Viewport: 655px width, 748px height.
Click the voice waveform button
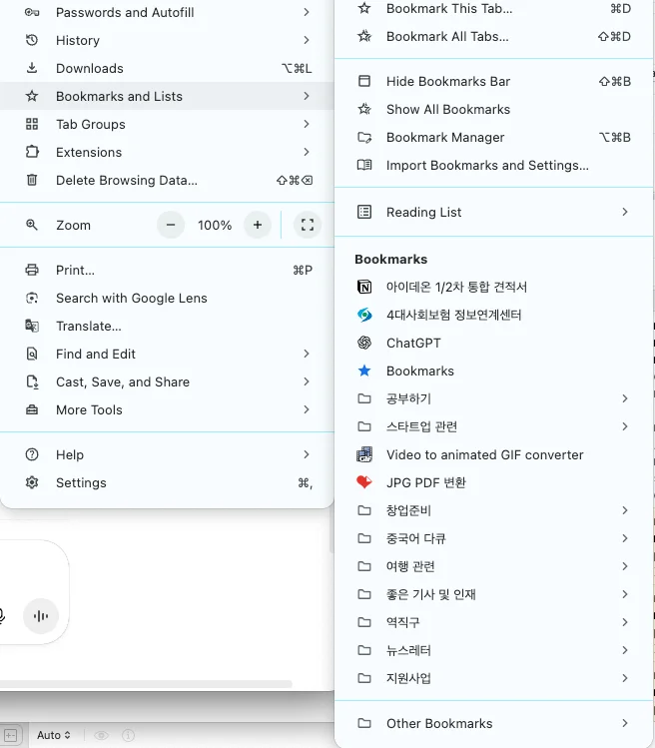pyautogui.click(x=41, y=616)
